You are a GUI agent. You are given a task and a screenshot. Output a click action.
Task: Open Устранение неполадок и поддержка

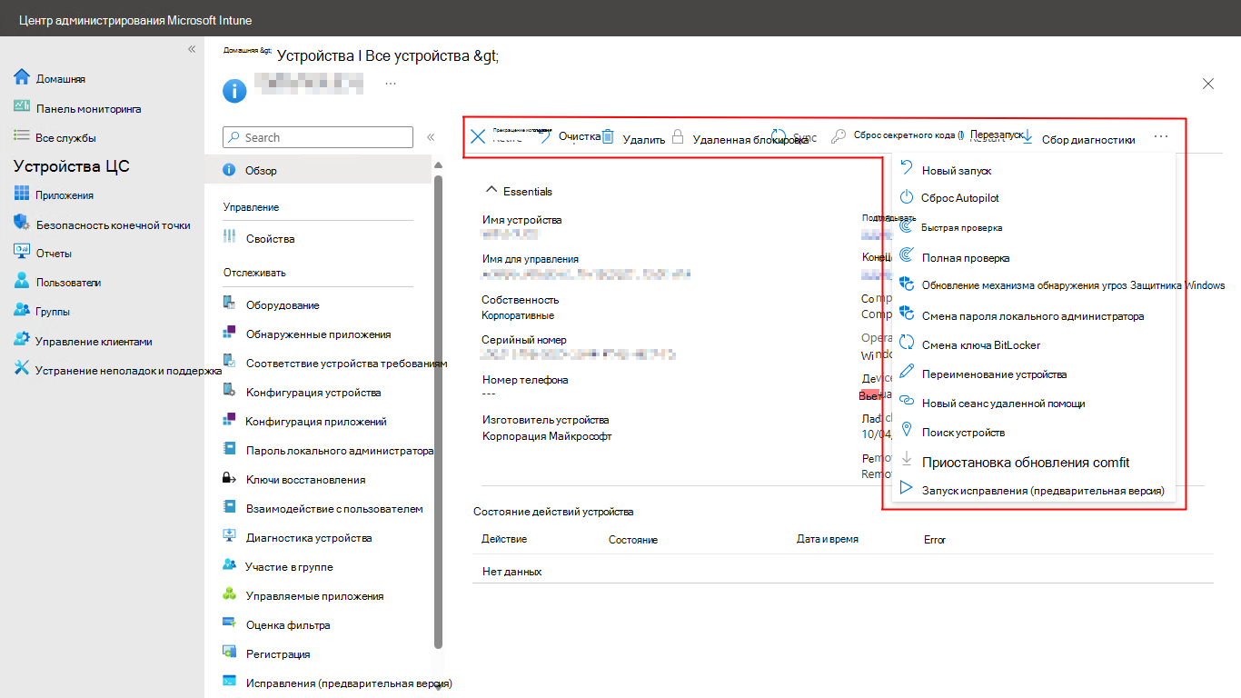point(118,370)
